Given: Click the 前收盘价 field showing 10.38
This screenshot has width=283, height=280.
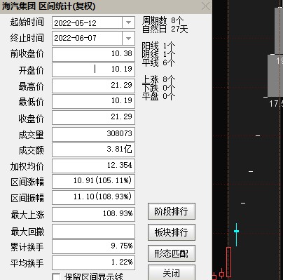Looking at the screenshot, I should [93, 54].
